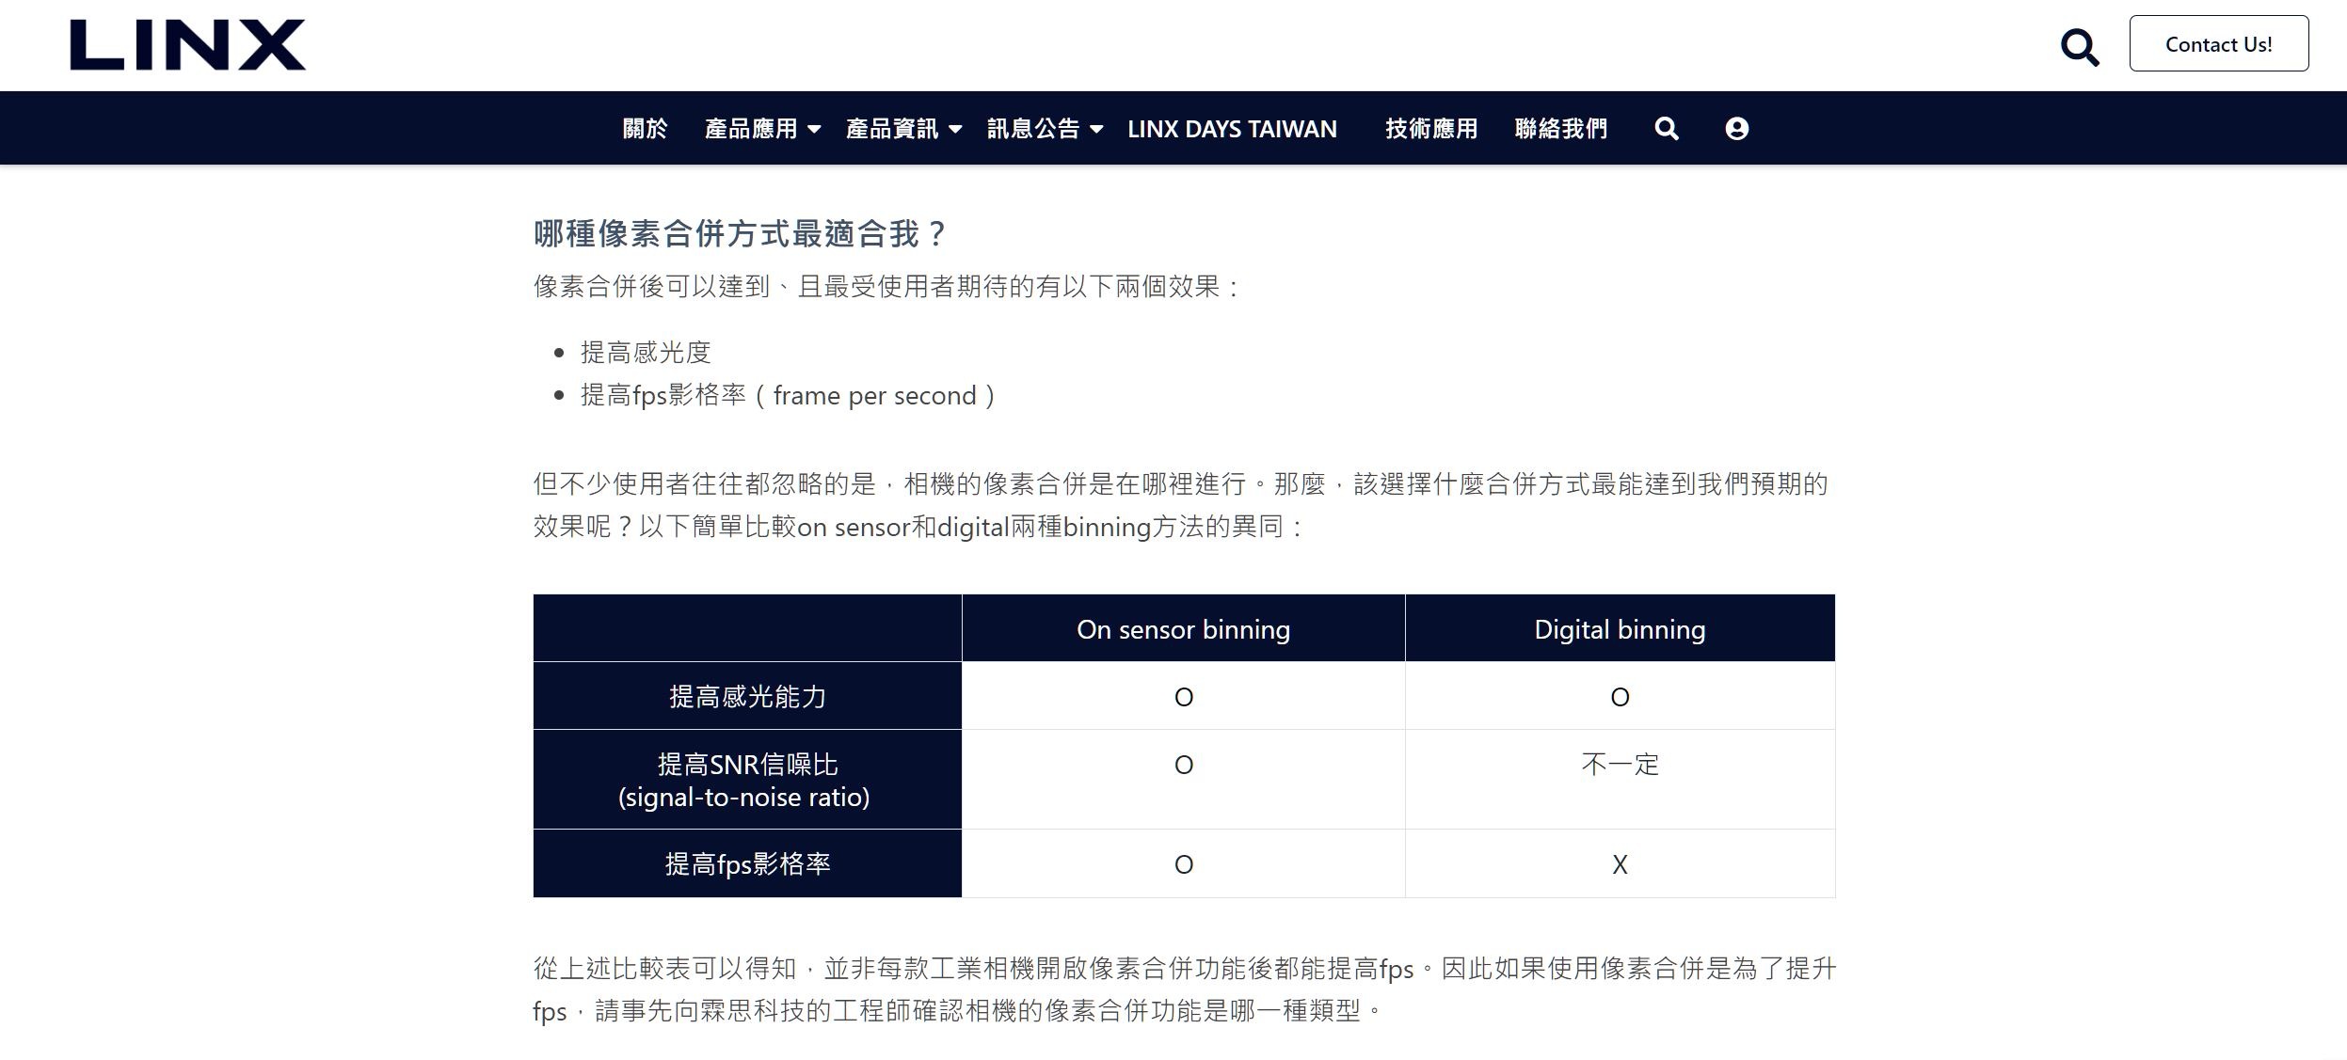Viewport: 2347px width, 1060px height.
Task: Click the On sensor binning column header
Action: [x=1183, y=629]
